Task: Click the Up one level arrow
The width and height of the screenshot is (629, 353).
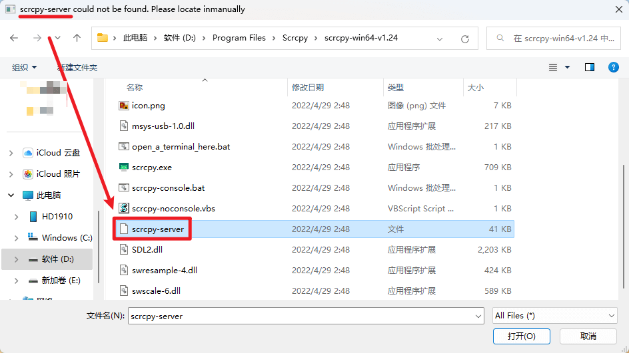Action: point(77,38)
